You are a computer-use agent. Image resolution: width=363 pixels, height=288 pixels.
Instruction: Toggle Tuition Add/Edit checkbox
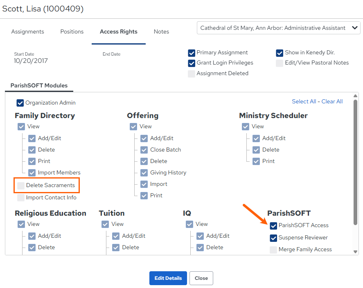(x=116, y=236)
